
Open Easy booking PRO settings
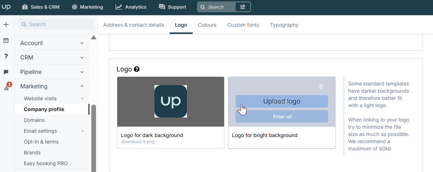pyautogui.click(x=46, y=163)
